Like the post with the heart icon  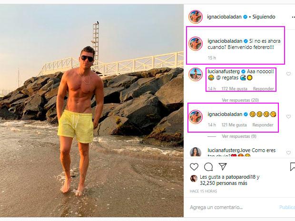[x=194, y=167]
